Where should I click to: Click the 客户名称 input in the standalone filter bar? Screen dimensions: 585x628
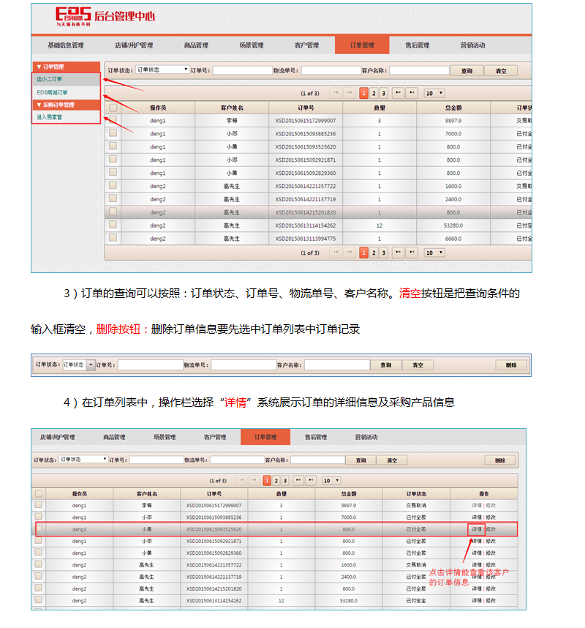click(337, 365)
